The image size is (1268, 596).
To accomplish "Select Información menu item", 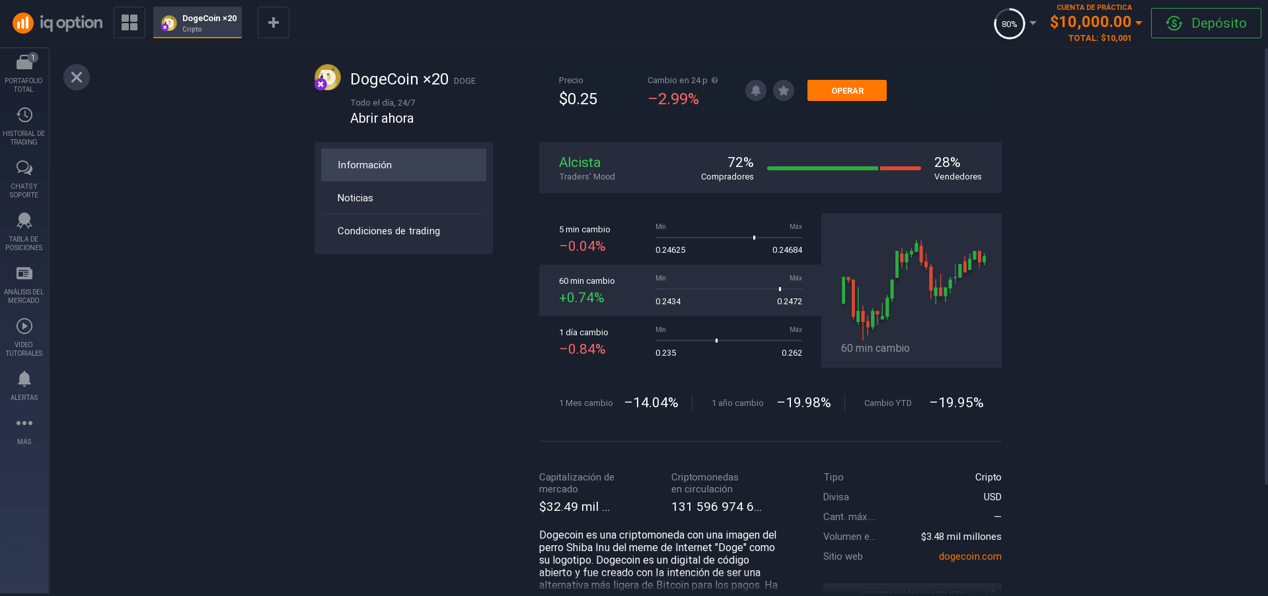I will tap(404, 165).
